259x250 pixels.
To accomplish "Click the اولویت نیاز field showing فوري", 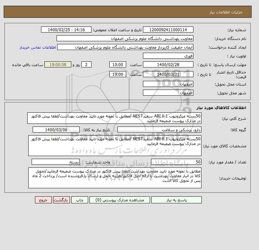I will (x=168, y=56).
